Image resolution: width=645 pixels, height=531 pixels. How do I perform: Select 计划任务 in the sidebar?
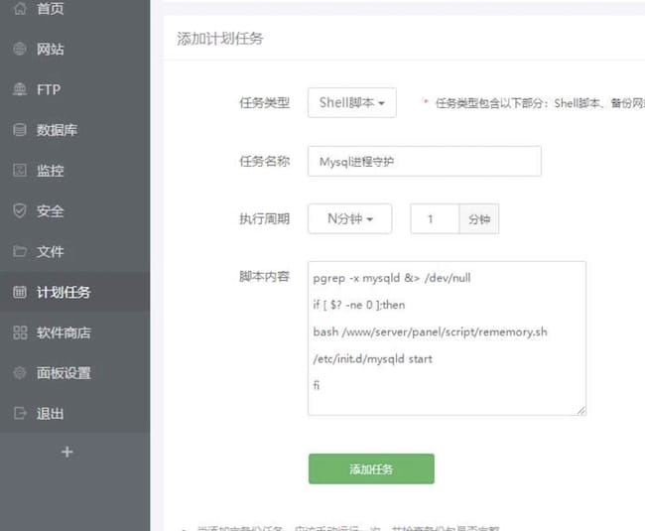[x=74, y=292]
